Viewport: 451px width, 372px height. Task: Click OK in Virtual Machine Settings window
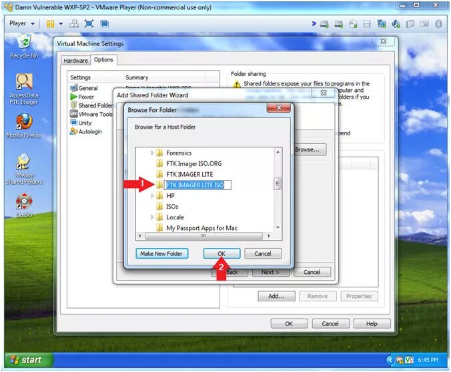pos(289,324)
